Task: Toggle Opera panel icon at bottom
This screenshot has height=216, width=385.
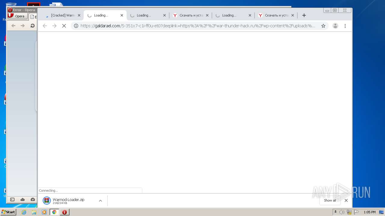Action: (x=12, y=199)
